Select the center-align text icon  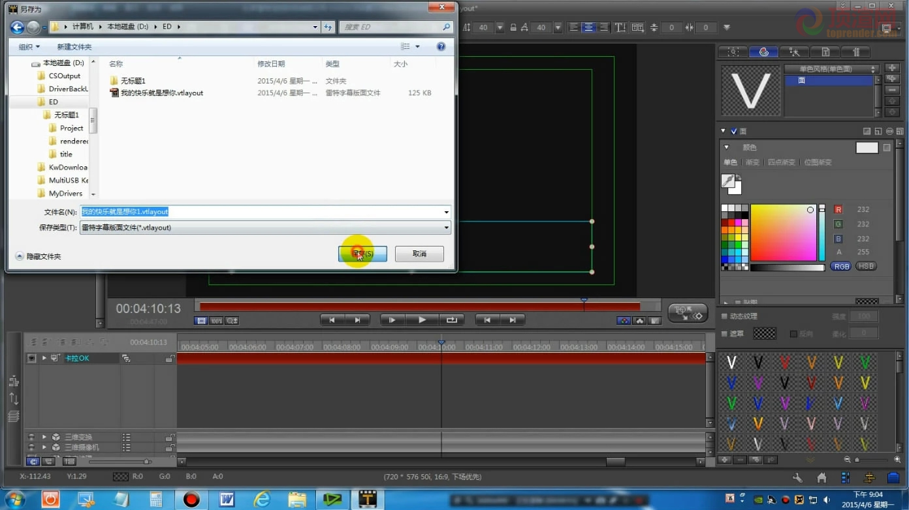tap(589, 27)
